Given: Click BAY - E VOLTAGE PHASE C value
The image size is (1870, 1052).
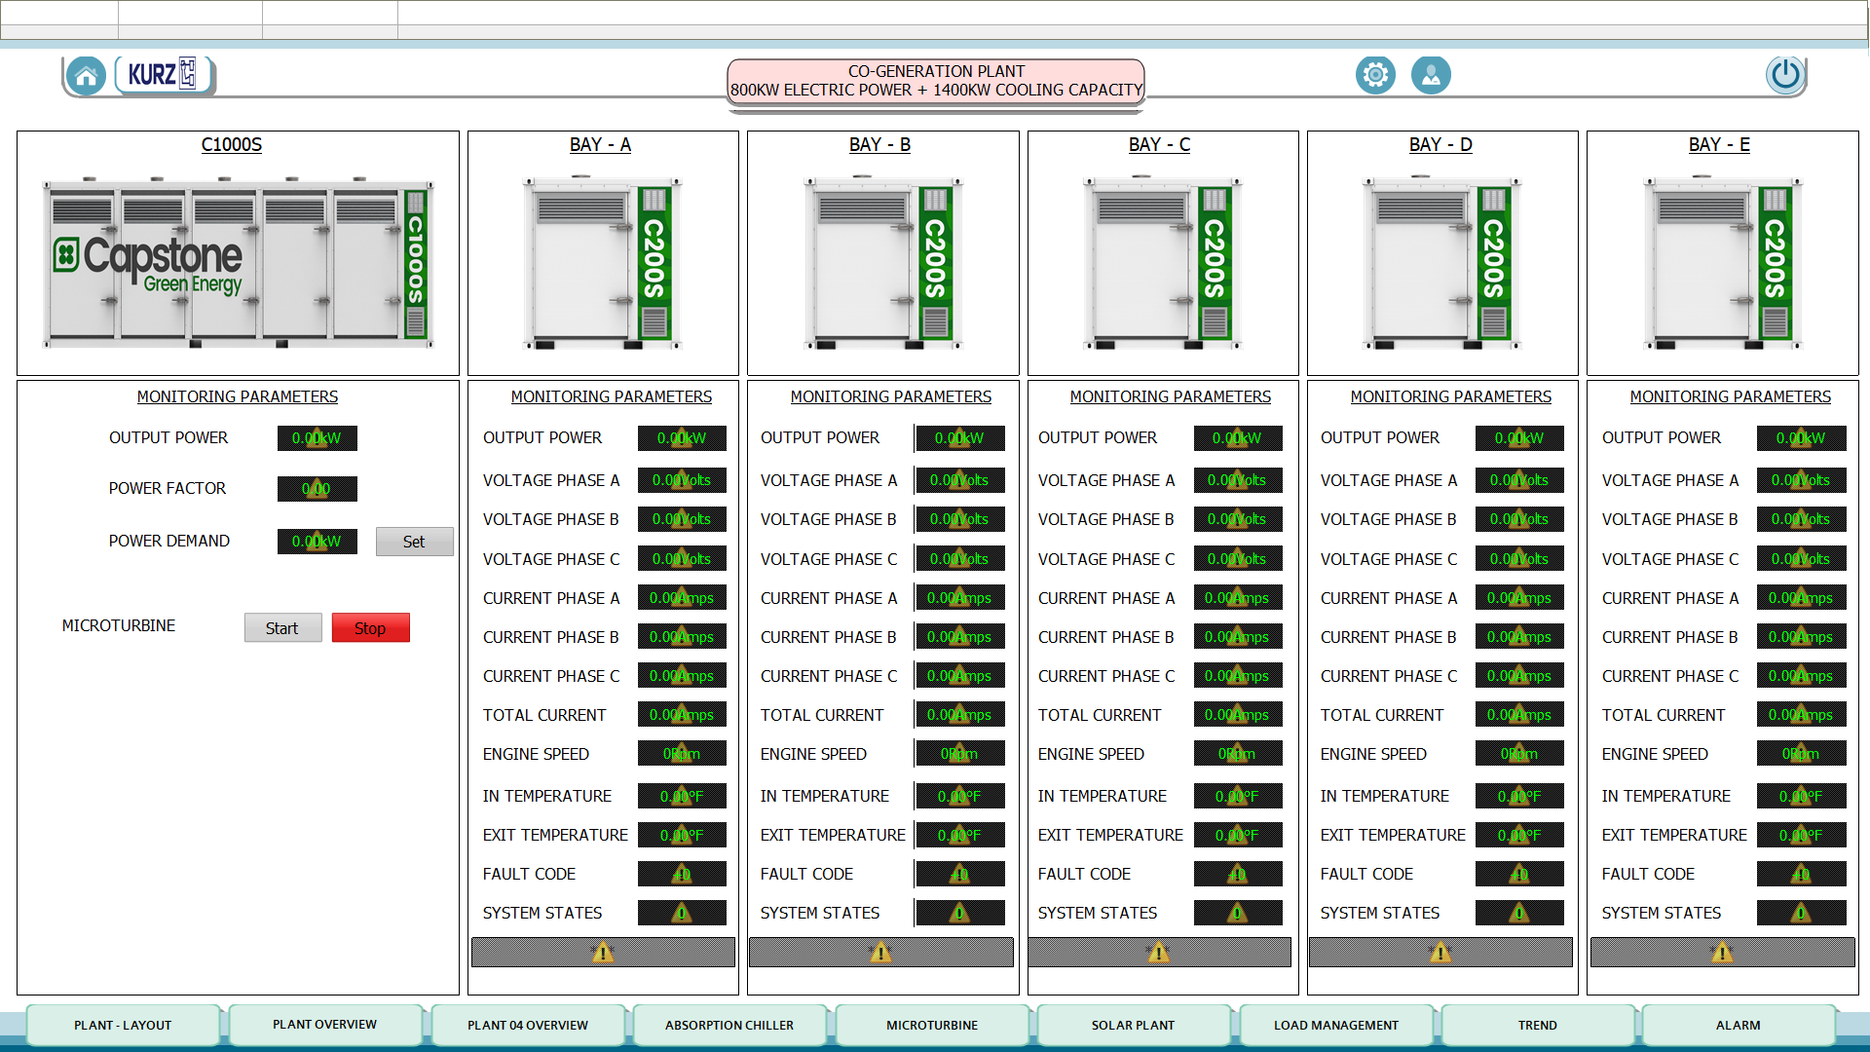Looking at the screenshot, I should [x=1801, y=559].
